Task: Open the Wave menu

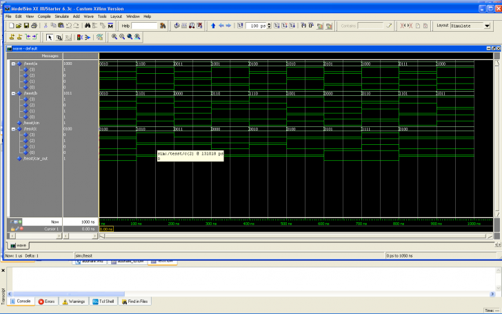Action: click(x=89, y=16)
